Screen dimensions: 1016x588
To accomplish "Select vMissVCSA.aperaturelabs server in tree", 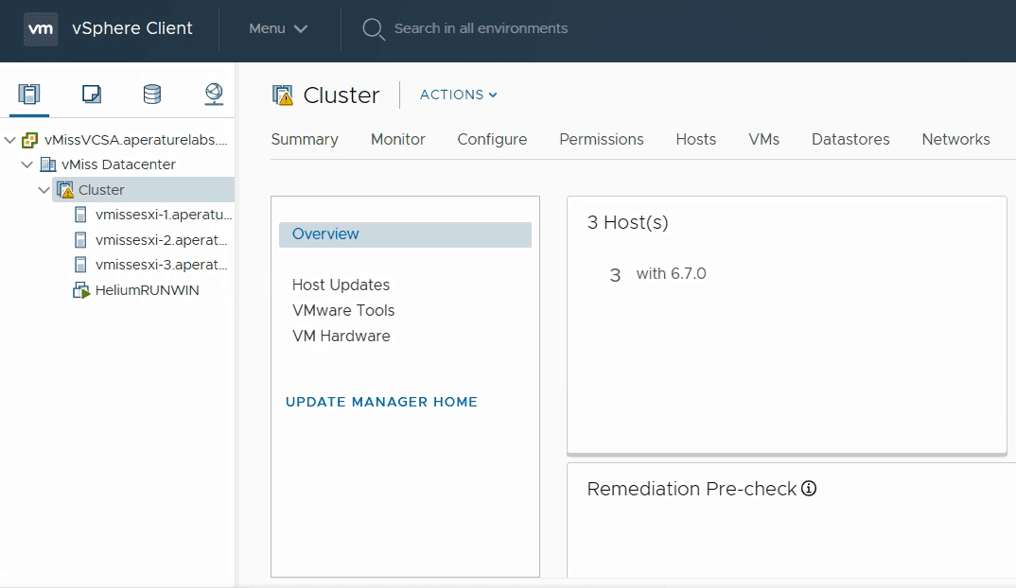I will [136, 140].
